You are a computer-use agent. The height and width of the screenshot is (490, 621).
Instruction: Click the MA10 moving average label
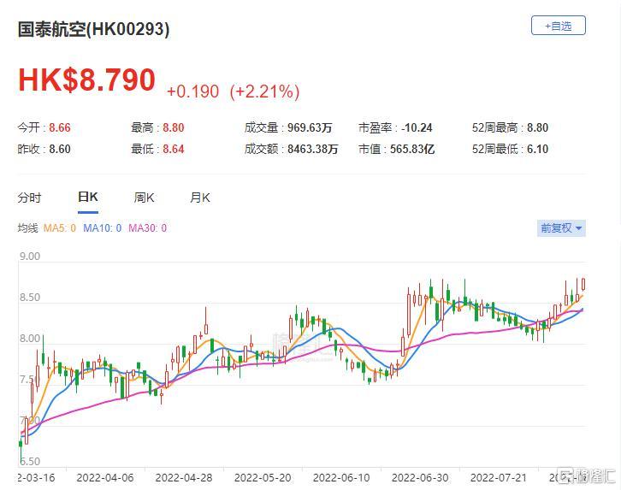pos(102,228)
